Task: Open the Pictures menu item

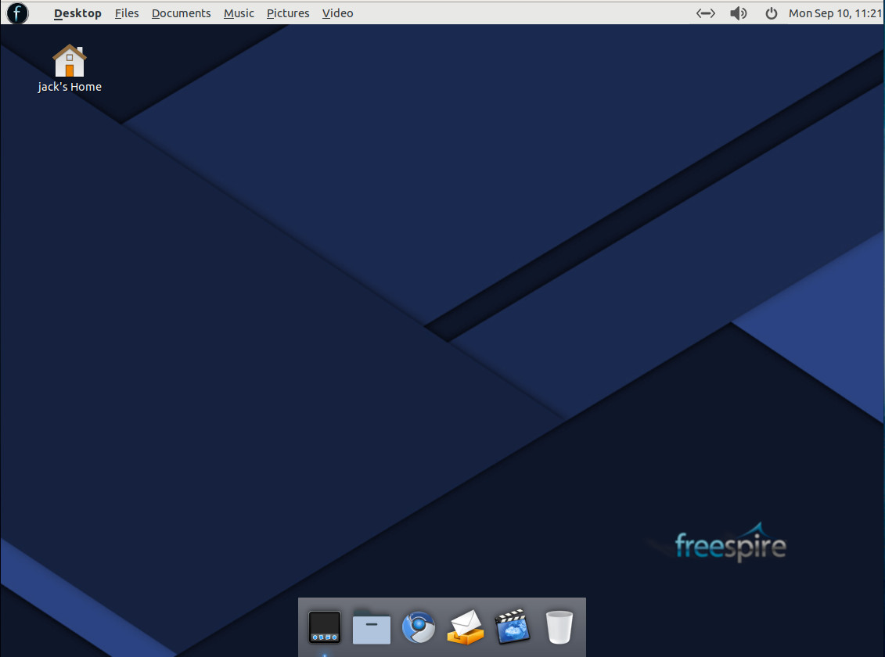Action: click(x=288, y=13)
